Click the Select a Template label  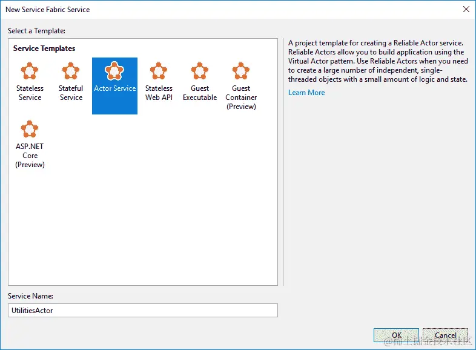[36, 31]
